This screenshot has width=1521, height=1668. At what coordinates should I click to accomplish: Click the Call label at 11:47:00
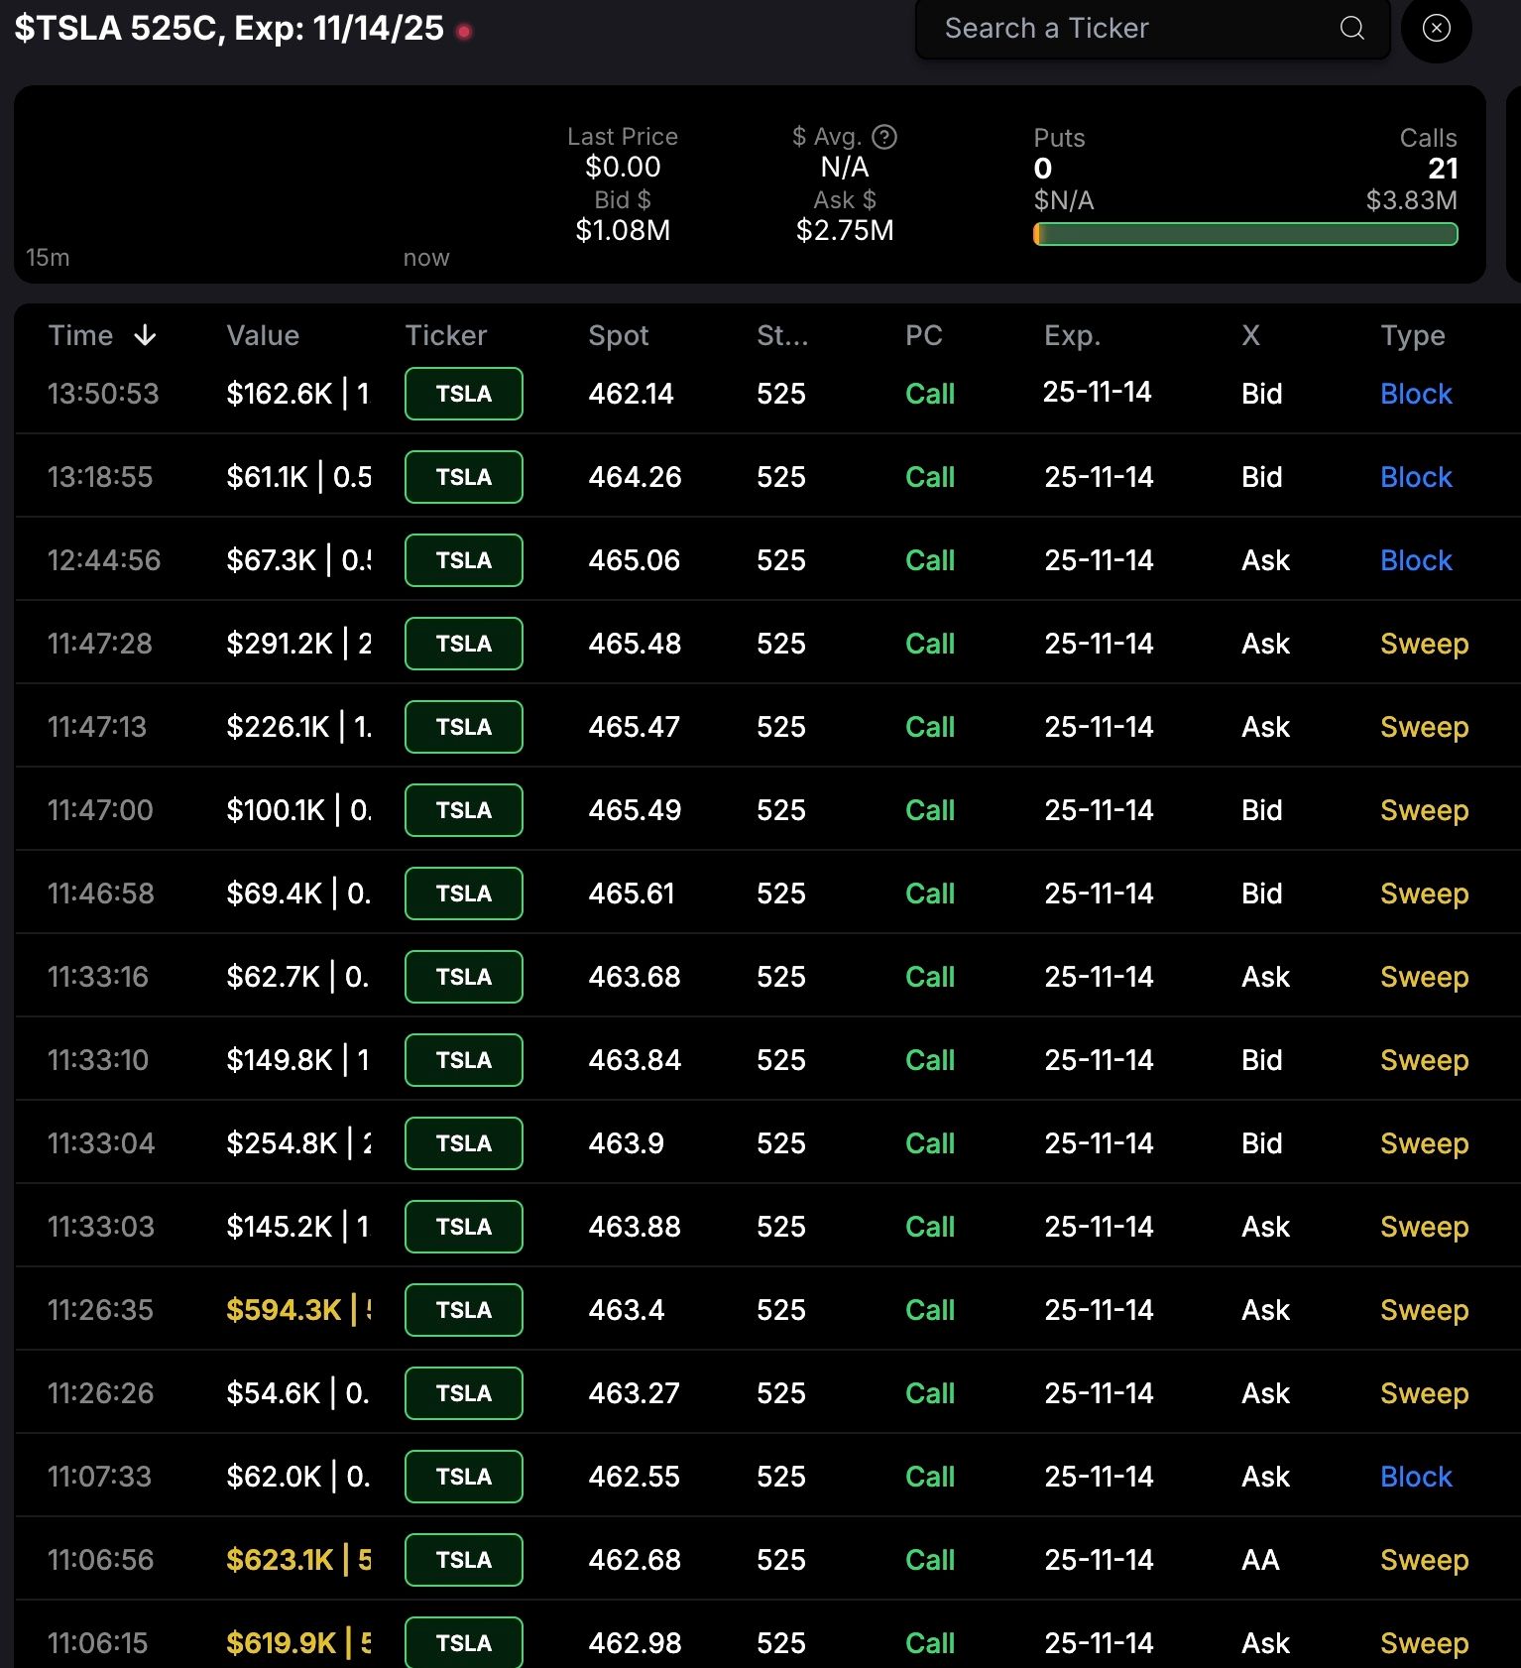[x=930, y=810]
